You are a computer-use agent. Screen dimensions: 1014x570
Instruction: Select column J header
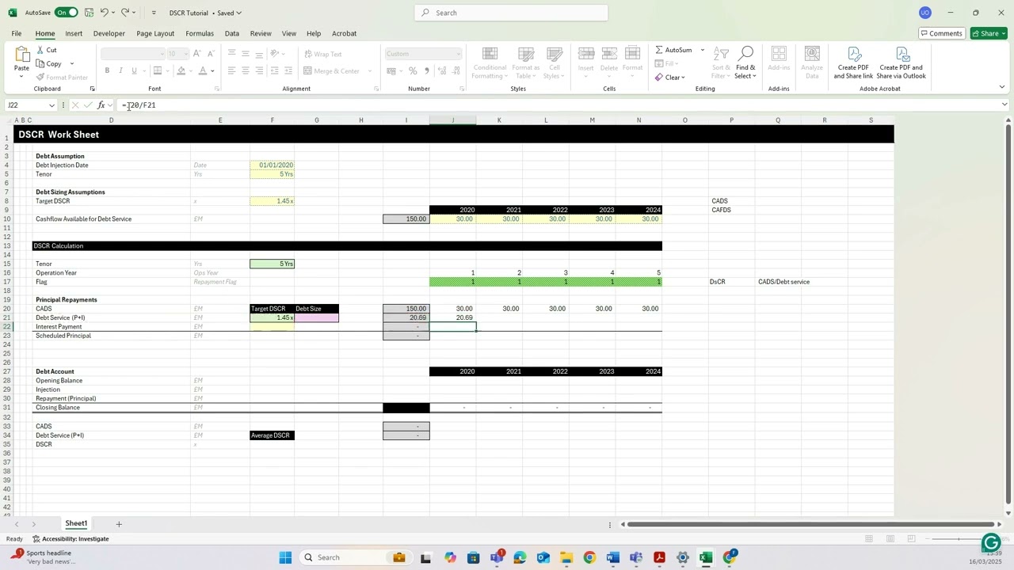pos(453,120)
